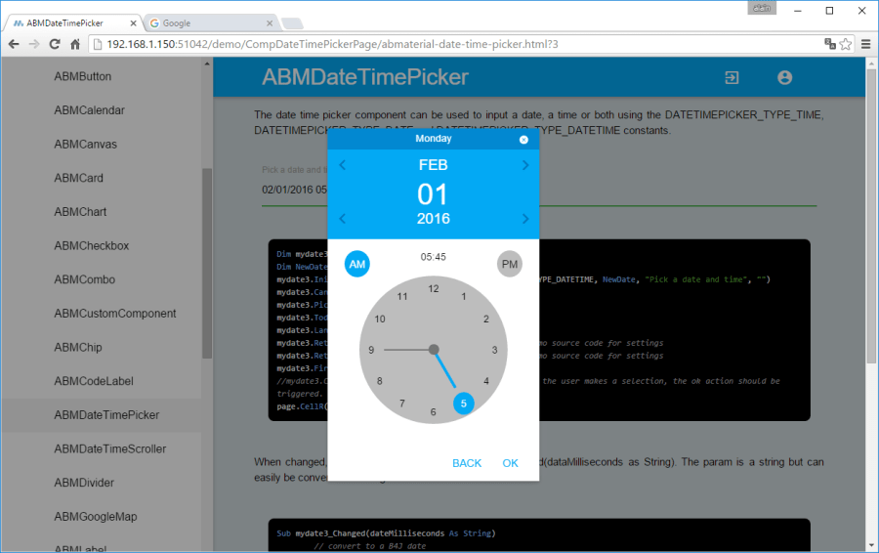The height and width of the screenshot is (553, 879).
Task: Click highlighted hour 5 on clock
Action: (464, 404)
